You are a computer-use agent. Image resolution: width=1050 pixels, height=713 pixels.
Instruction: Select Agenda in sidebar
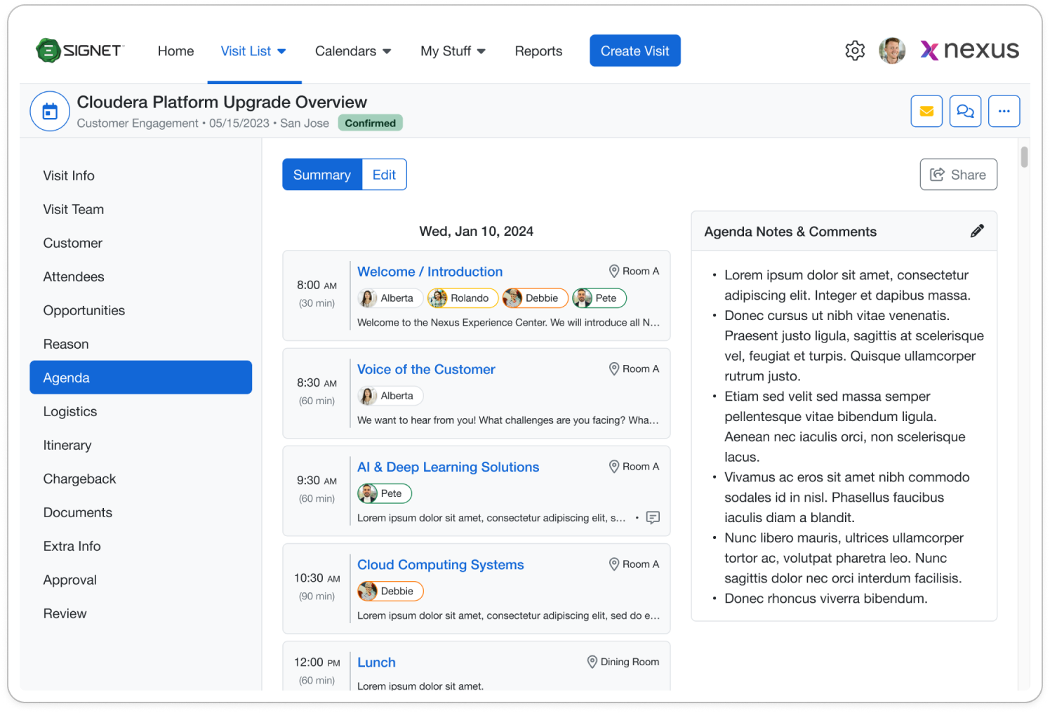[140, 378]
